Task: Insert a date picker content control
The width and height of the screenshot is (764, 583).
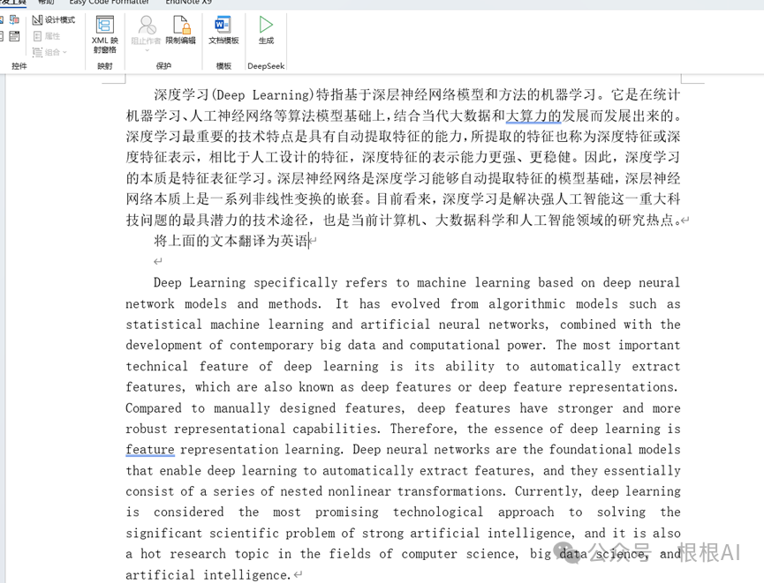Action: [x=14, y=36]
